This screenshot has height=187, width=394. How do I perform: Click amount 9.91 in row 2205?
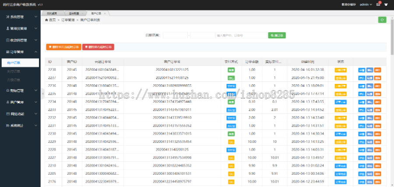(274, 174)
